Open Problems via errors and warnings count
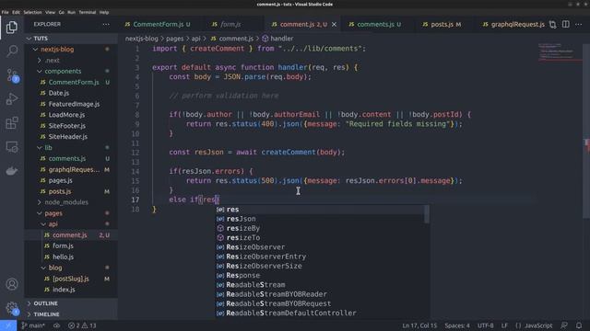590x331 pixels. click(x=82, y=325)
